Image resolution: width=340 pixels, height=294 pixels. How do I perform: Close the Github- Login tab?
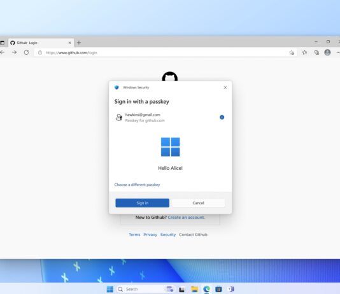[x=69, y=43]
